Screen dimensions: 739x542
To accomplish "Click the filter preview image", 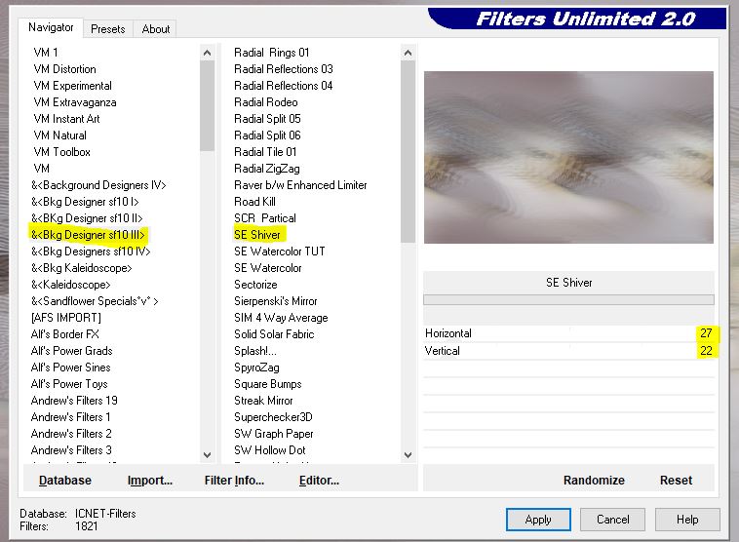I will tap(568, 157).
